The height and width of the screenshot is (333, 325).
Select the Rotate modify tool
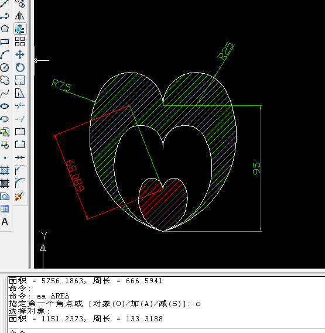[20, 67]
